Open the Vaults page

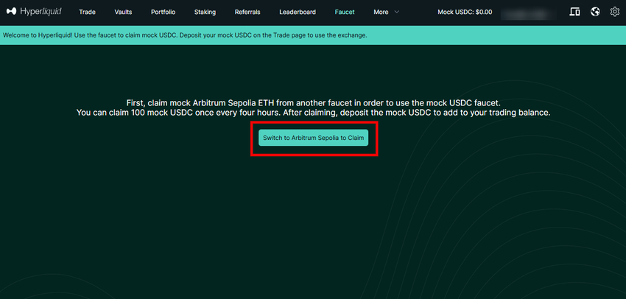[x=123, y=12]
